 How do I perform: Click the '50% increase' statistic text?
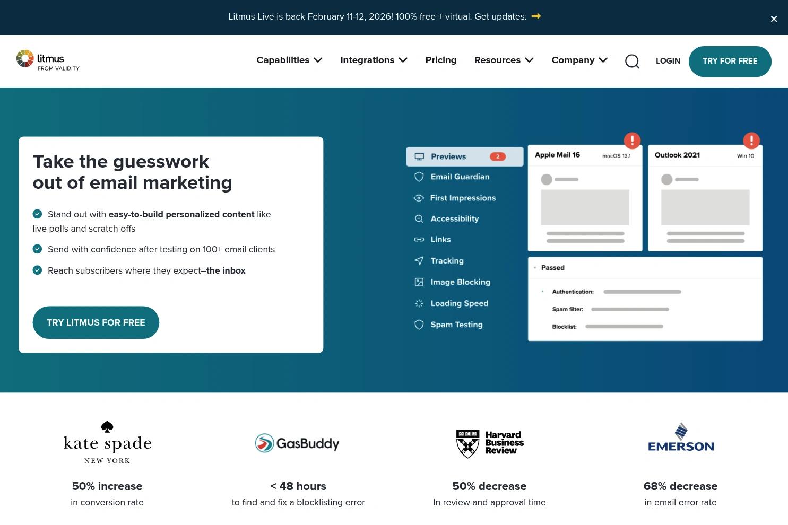(x=107, y=486)
